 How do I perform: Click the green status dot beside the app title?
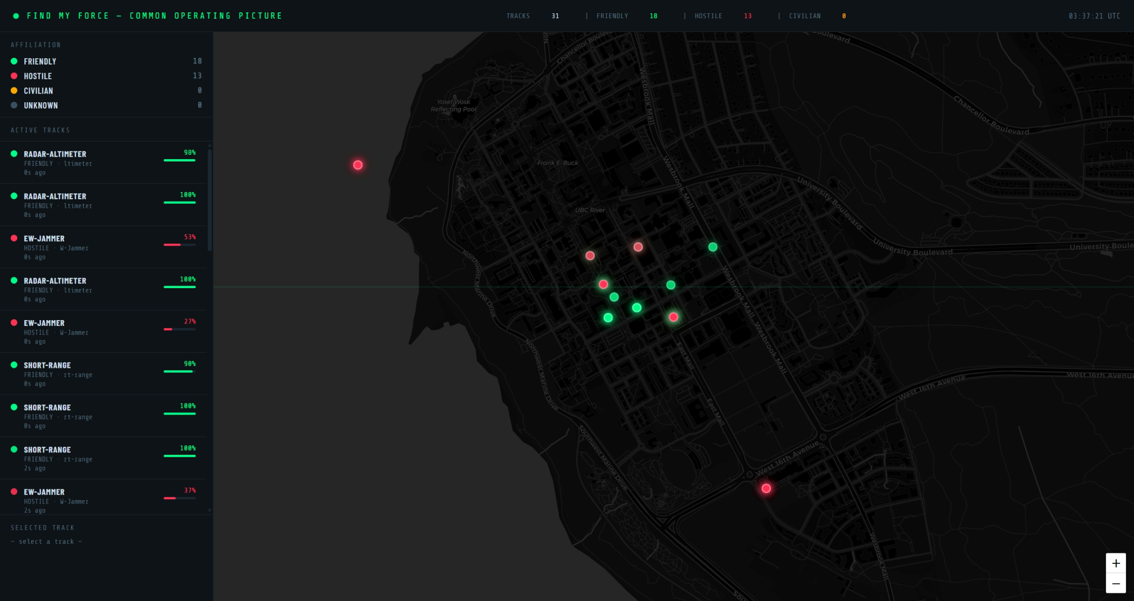pyautogui.click(x=16, y=15)
